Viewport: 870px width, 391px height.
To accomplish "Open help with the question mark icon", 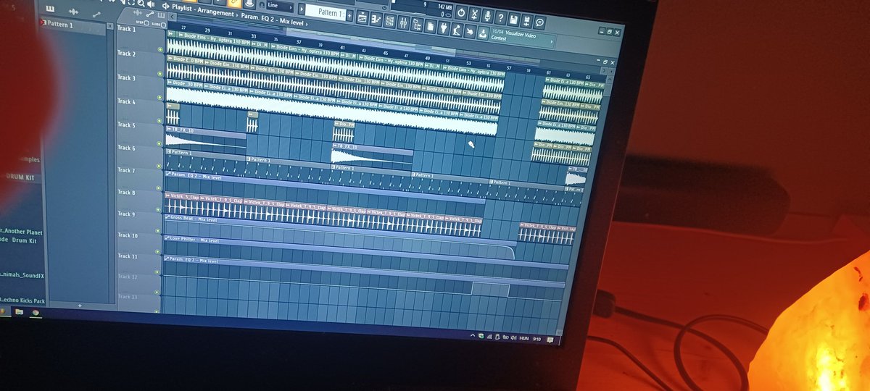I will [x=500, y=17].
